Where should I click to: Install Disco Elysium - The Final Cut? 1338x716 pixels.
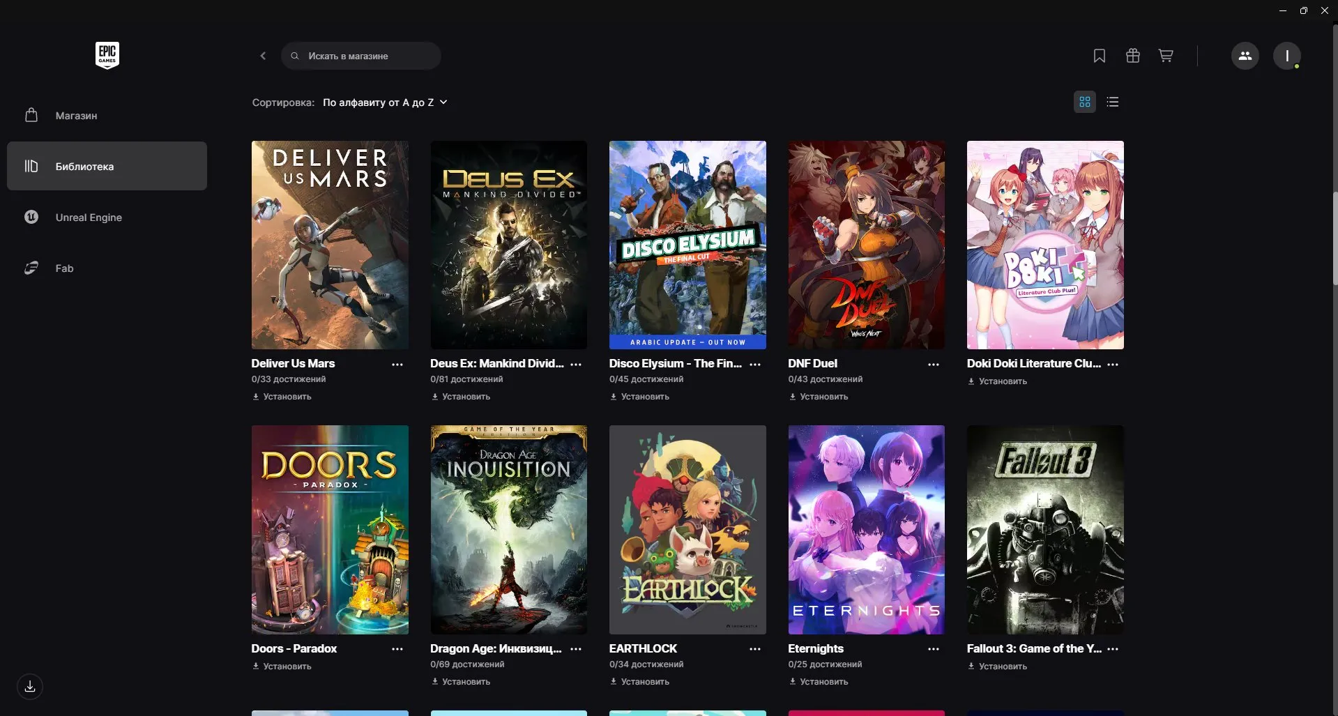point(639,397)
